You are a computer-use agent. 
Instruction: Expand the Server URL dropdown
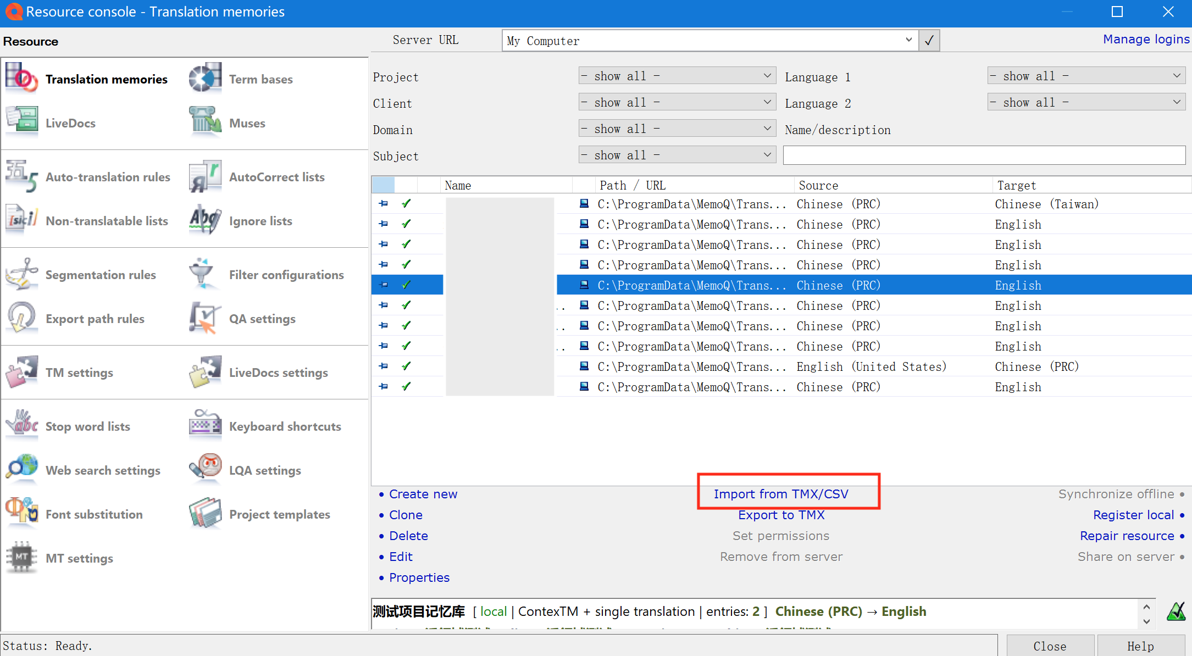[x=908, y=40]
